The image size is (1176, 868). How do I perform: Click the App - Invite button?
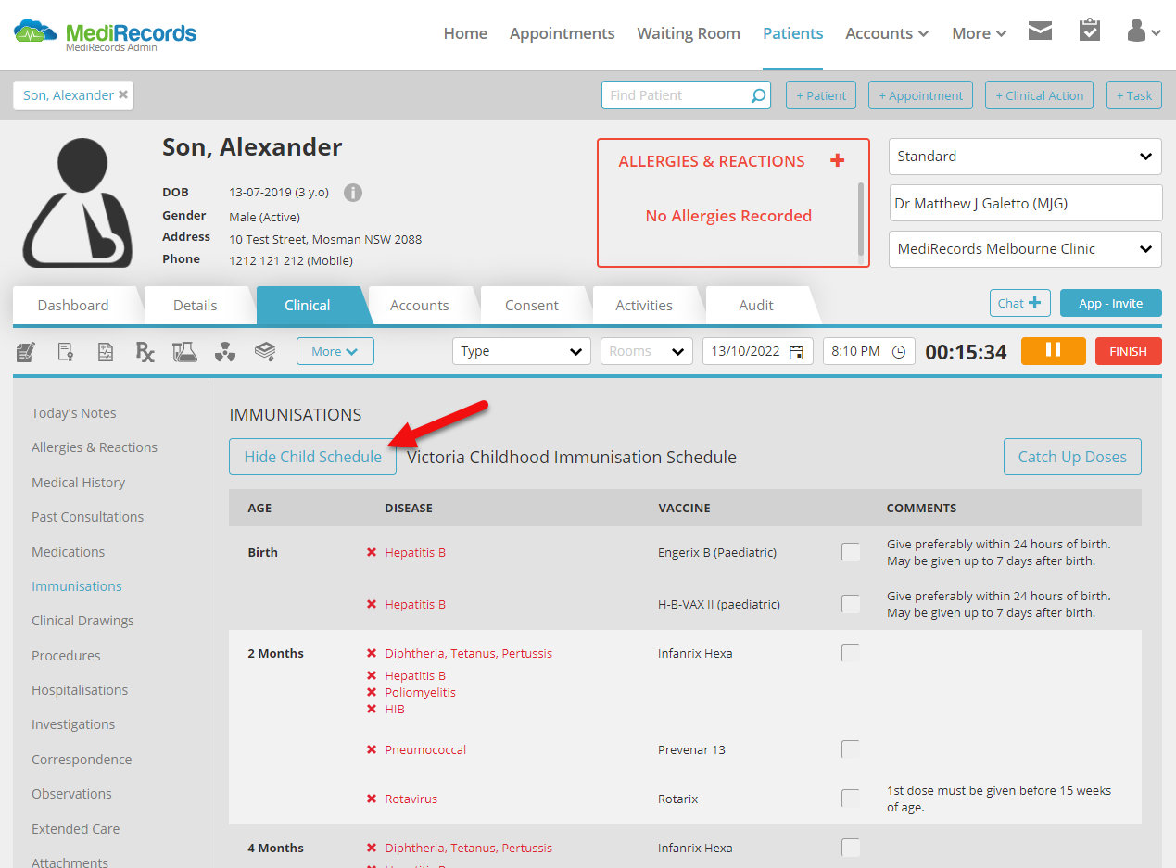tap(1111, 303)
